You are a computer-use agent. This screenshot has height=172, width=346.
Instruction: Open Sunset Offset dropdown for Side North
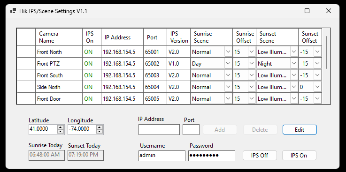(317, 87)
